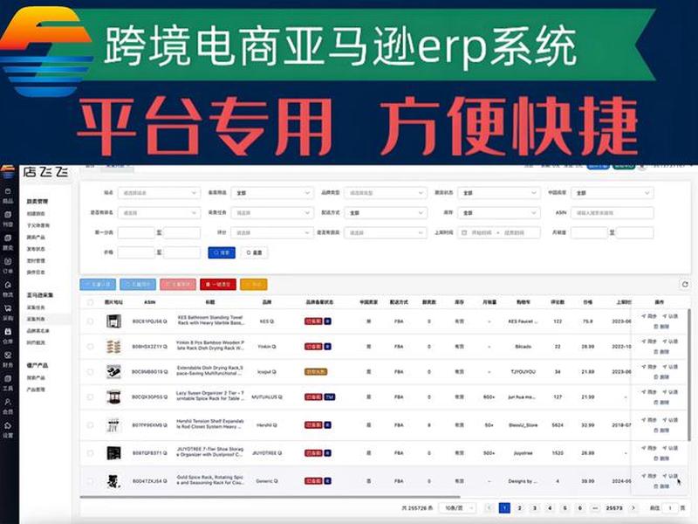
Task: Open 采集列表 in the side menu
Action: tap(36, 319)
